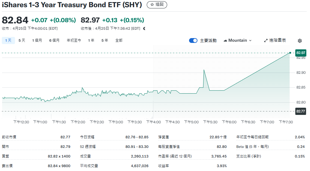Select the 5 年 range tab
The image size is (310, 171).
[105, 40]
